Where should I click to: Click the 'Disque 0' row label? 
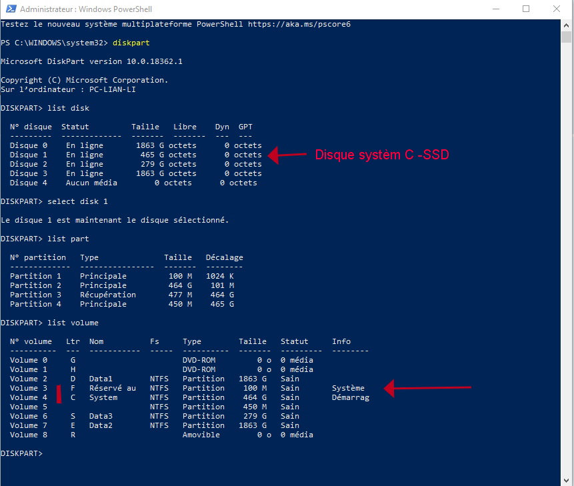coord(29,145)
